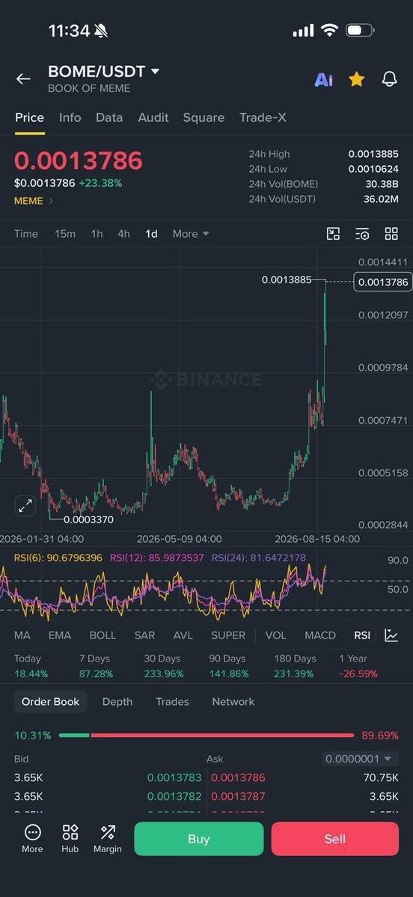Image resolution: width=413 pixels, height=897 pixels.
Task: Tap the silent mode bell icon
Action: (x=101, y=31)
